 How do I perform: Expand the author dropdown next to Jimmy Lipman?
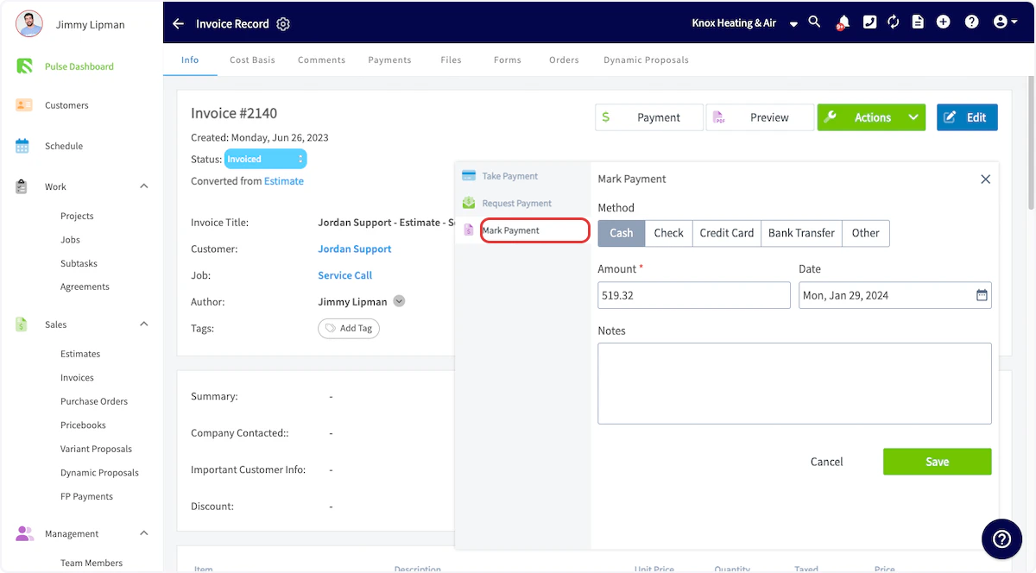coord(399,301)
